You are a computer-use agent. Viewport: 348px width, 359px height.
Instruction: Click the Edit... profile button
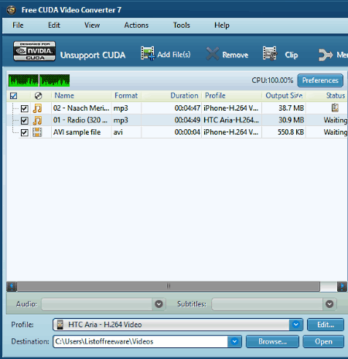[326, 324]
